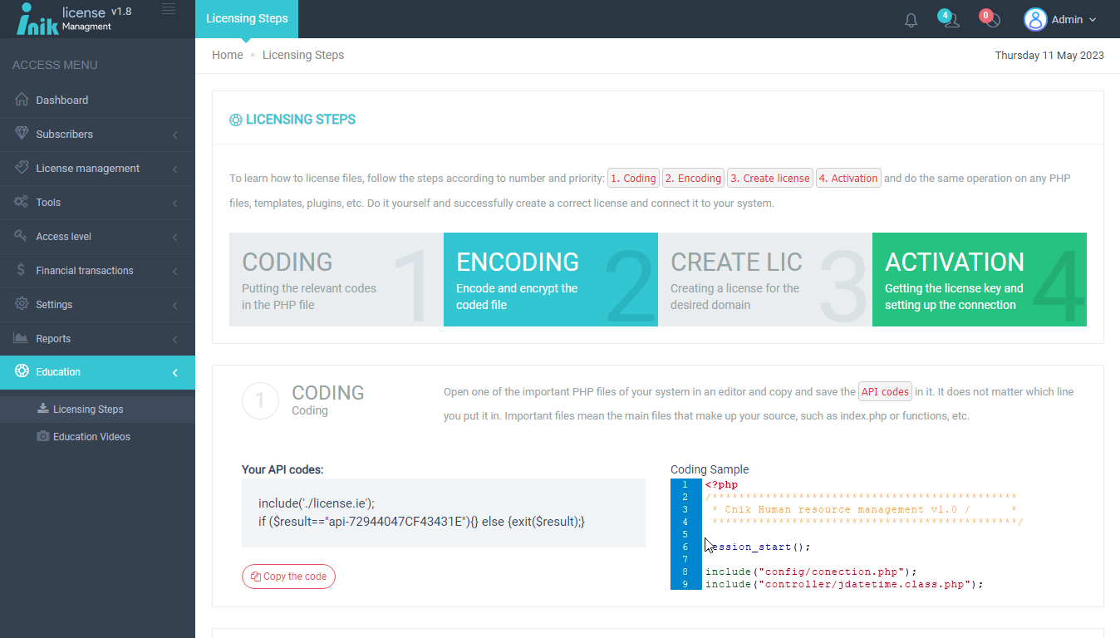Viewport: 1120px width, 638px height.
Task: Toggle the sidebar hamburger menu
Action: point(169,9)
